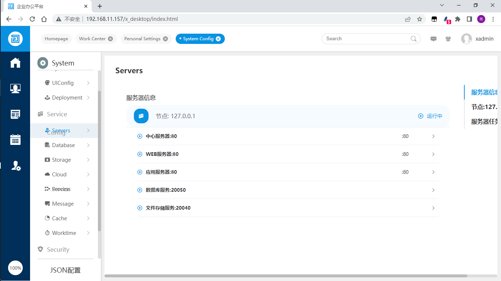
Task: Open the chat message icon beside Search
Action: coord(434,39)
